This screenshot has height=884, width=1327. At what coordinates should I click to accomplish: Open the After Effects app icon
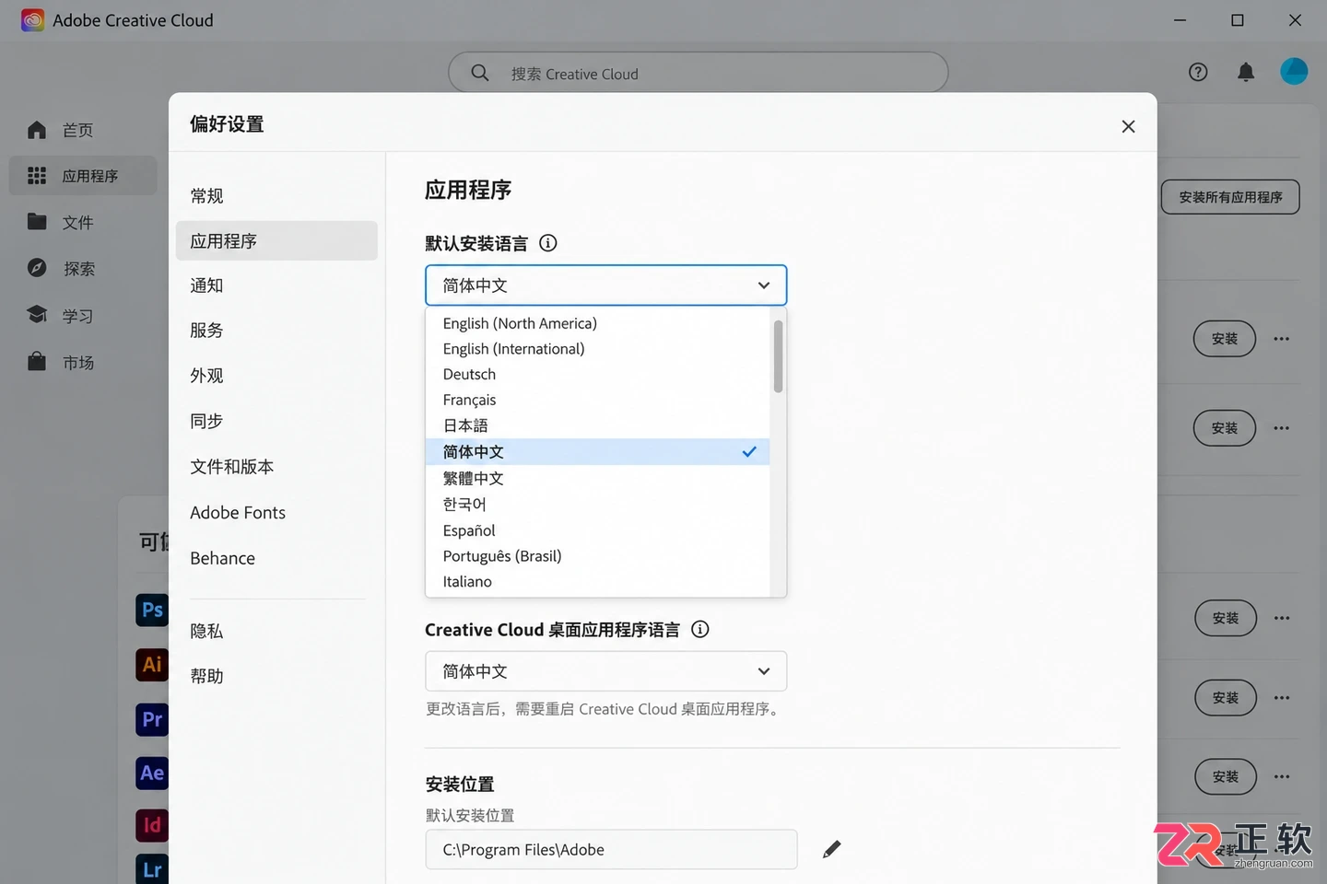(x=152, y=773)
